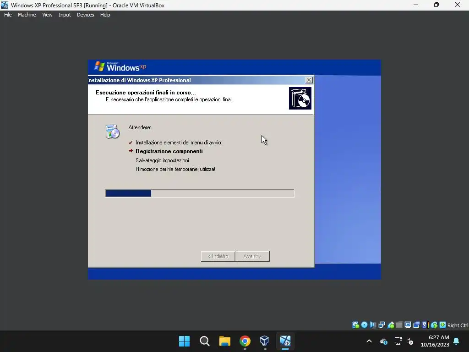This screenshot has width=469, height=352.
Task: Click the OneDrive cloud tray icon
Action: click(384, 341)
